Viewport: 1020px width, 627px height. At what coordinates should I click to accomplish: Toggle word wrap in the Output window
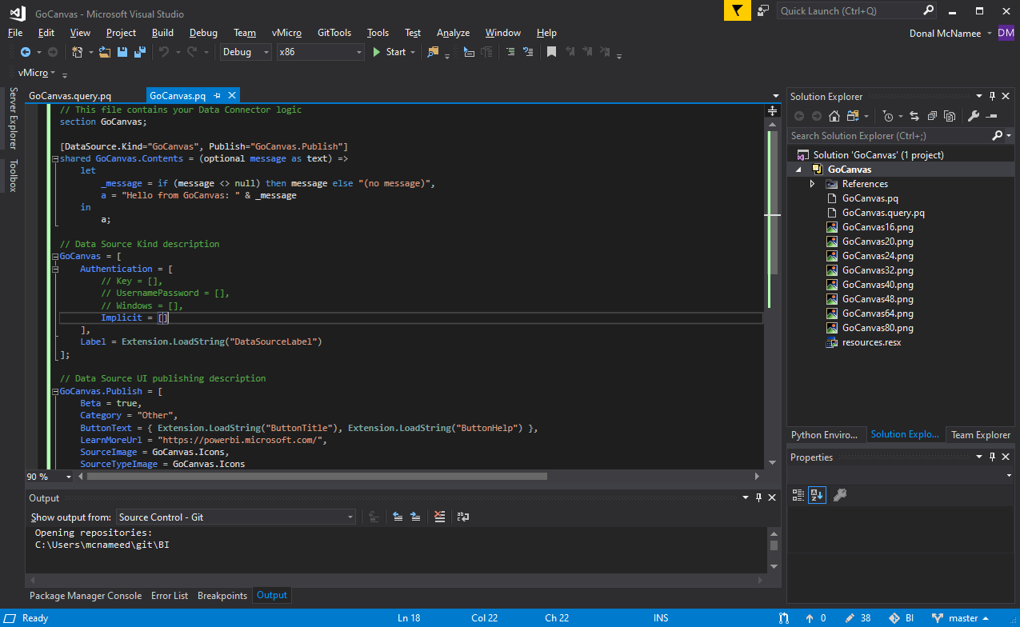[463, 517]
